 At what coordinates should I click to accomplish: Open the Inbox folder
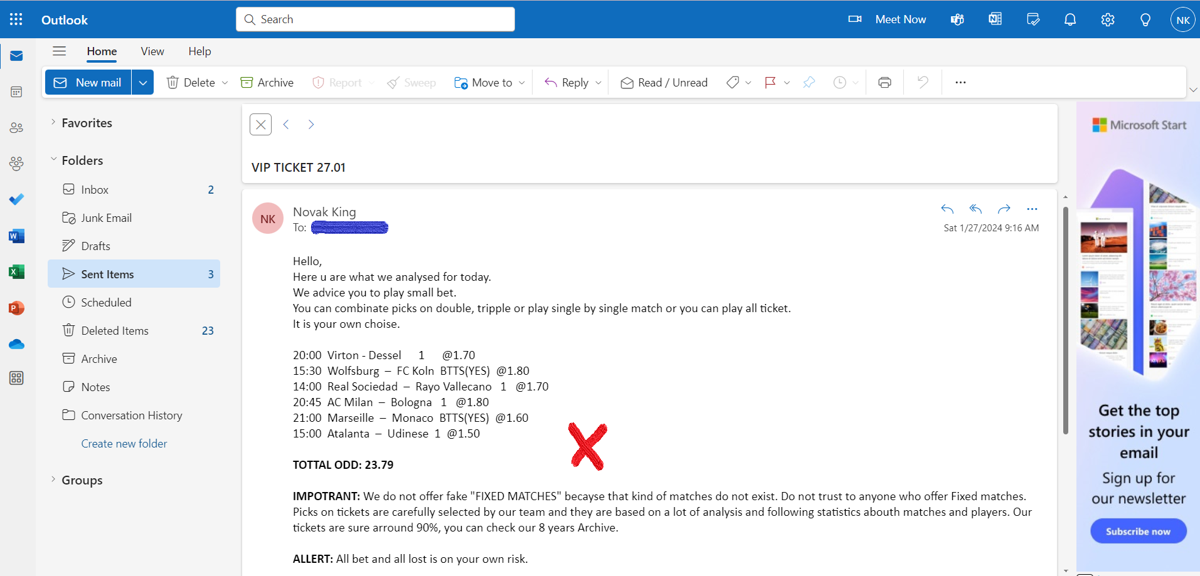pyautogui.click(x=134, y=189)
